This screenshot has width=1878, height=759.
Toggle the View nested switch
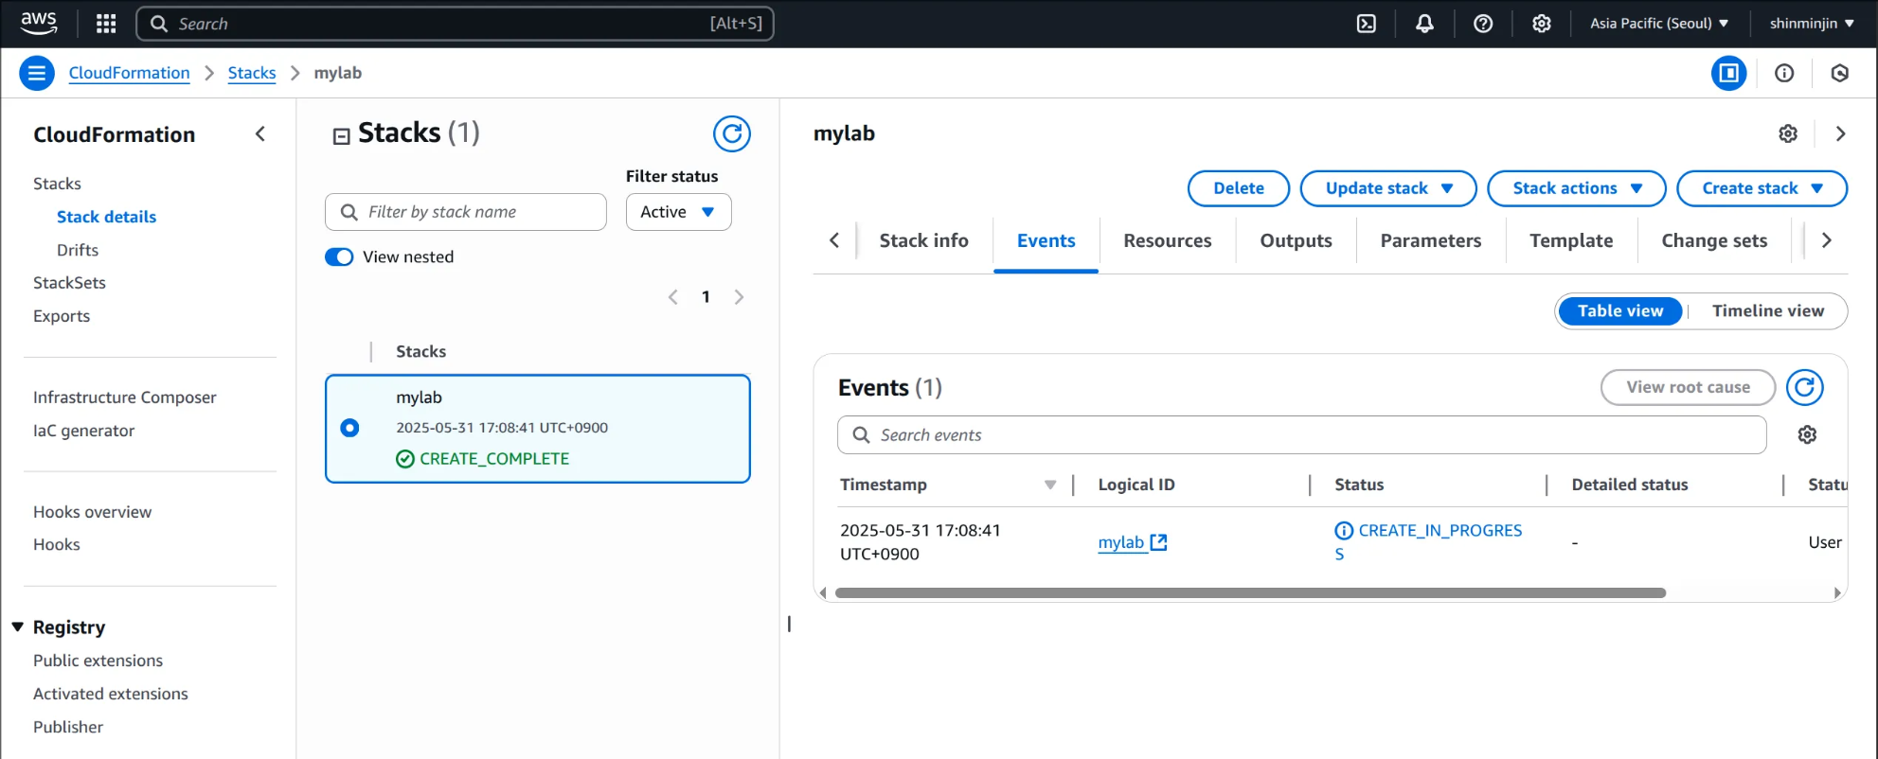(x=339, y=257)
